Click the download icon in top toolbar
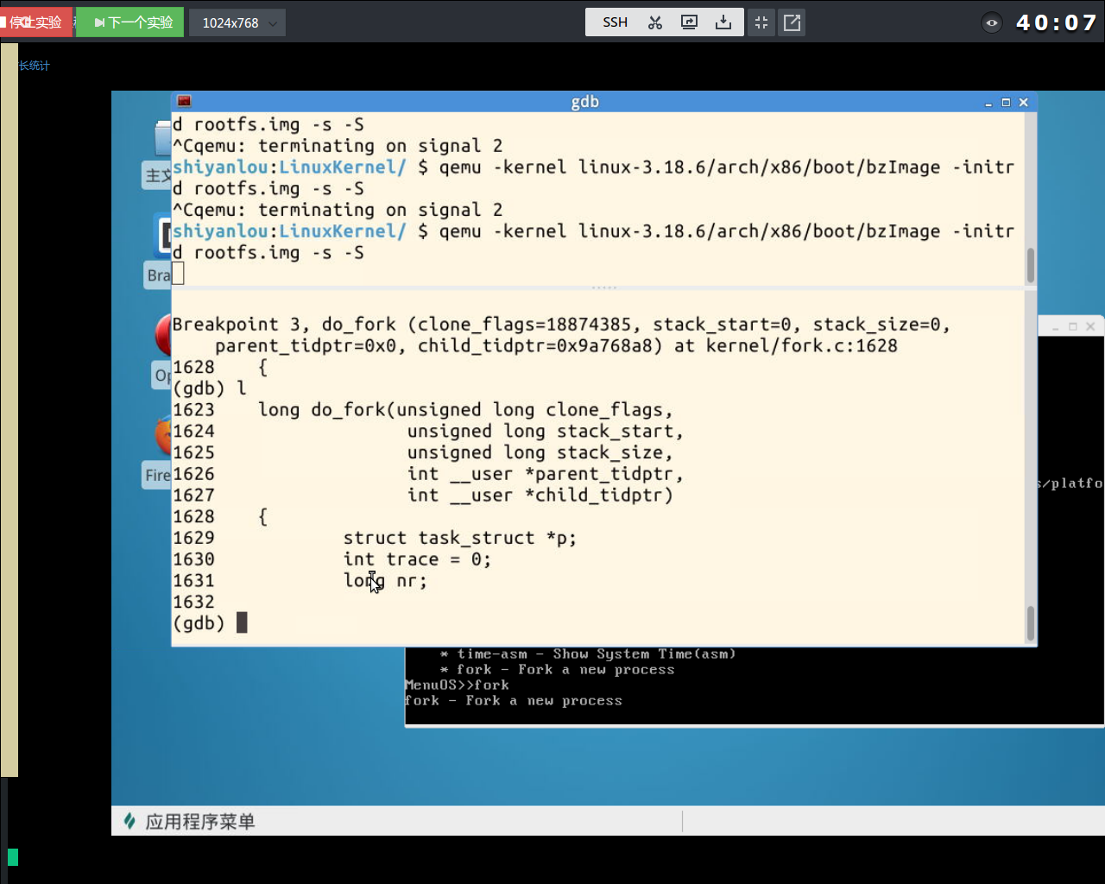Image resolution: width=1105 pixels, height=884 pixels. tap(723, 22)
